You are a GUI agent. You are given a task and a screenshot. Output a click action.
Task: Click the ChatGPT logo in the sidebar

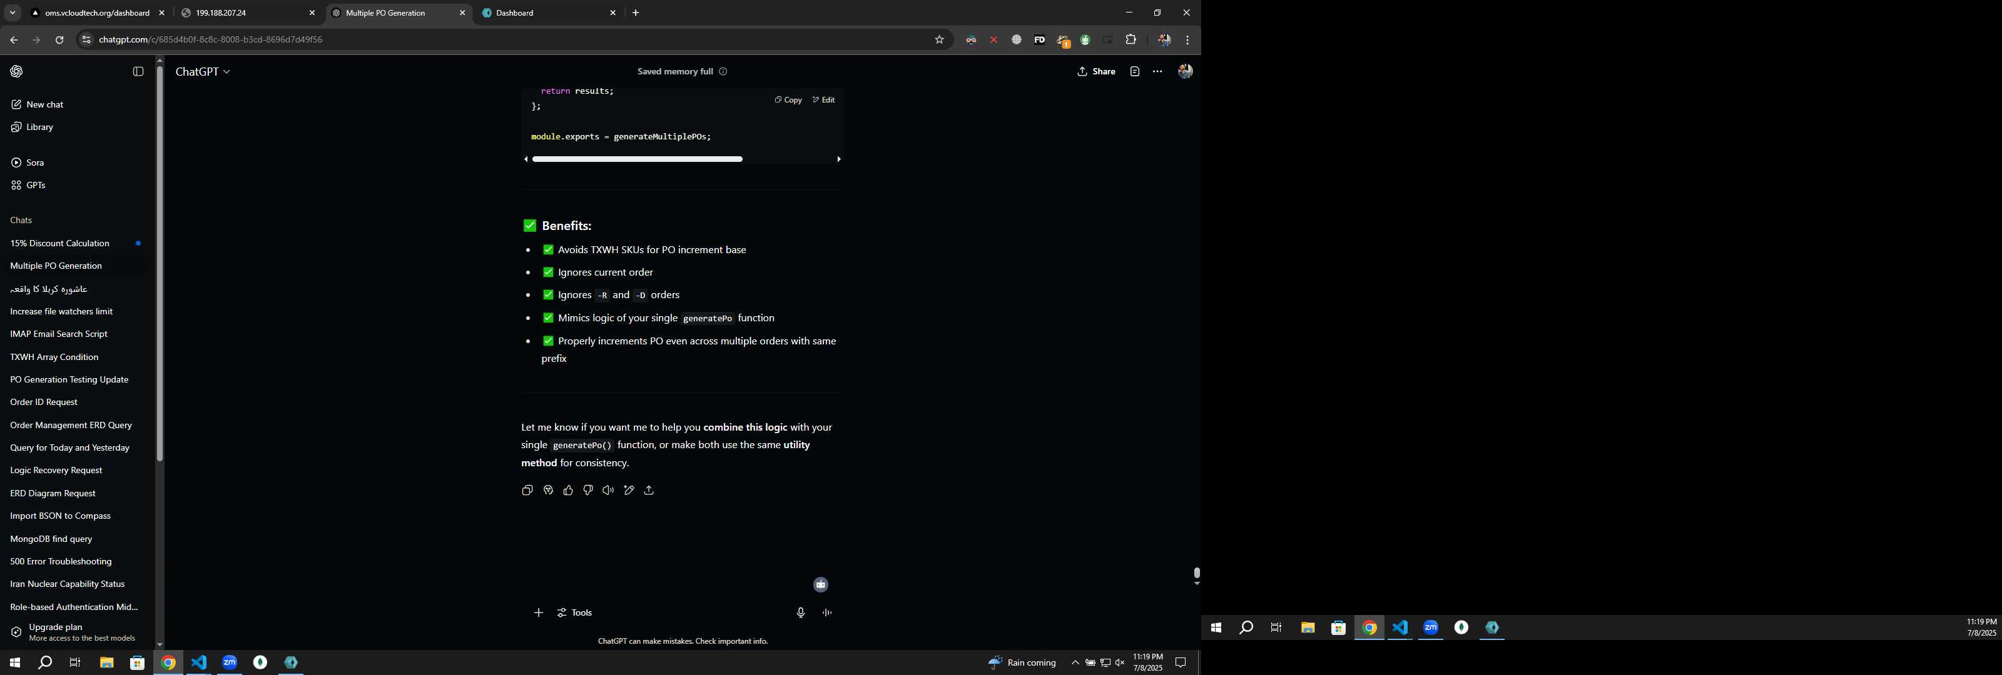pyautogui.click(x=16, y=71)
